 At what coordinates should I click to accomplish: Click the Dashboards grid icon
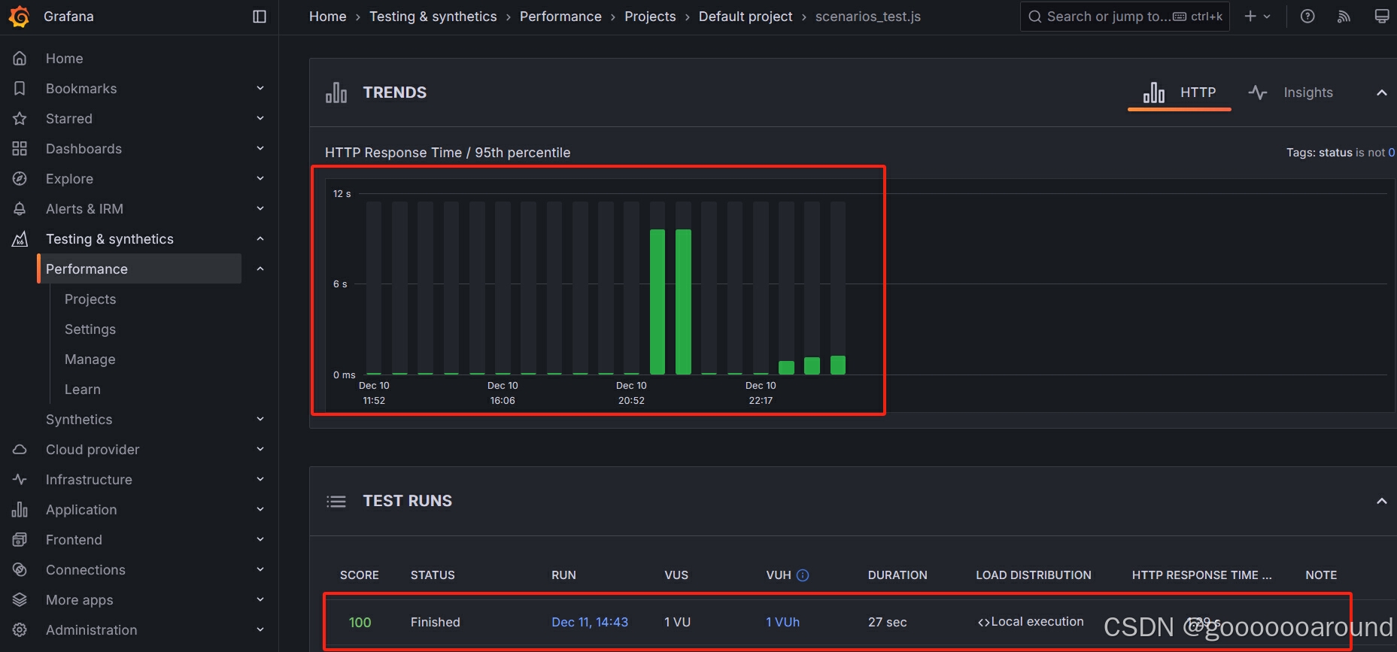(x=20, y=148)
